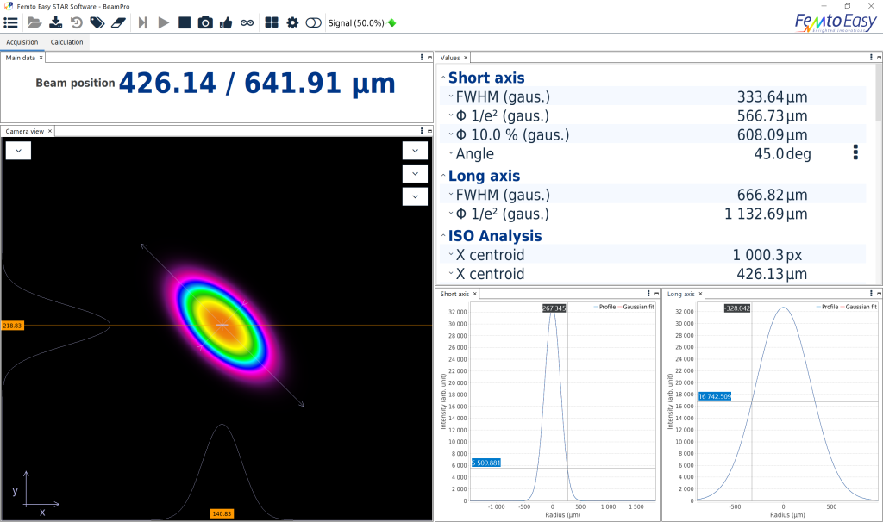Click the download/save data icon
Viewport: 883px width, 522px height.
(55, 23)
